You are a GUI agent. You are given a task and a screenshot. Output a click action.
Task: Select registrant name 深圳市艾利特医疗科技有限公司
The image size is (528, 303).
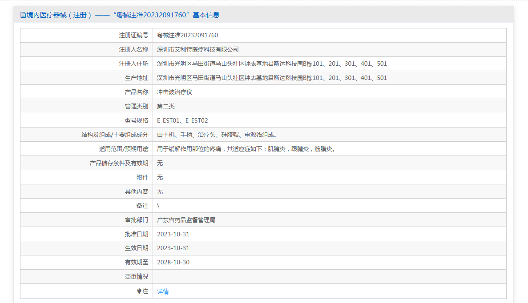pyautogui.click(x=197, y=49)
